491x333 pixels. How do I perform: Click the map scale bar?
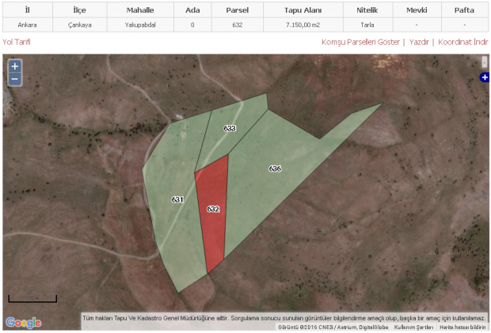(32, 299)
